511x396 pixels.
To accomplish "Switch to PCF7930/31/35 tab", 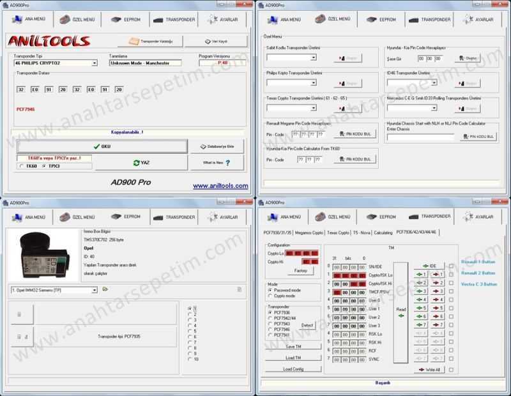I will (277, 232).
